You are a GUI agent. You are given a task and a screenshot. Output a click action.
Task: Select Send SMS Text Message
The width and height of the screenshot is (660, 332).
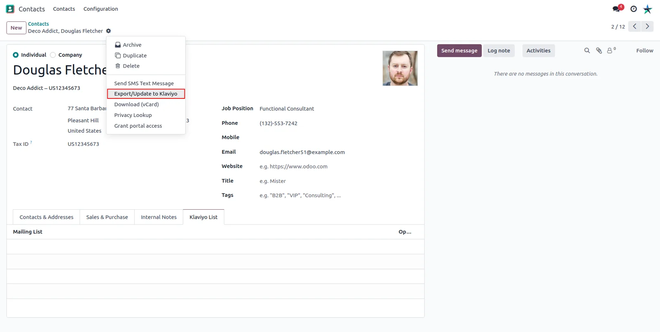146,83
